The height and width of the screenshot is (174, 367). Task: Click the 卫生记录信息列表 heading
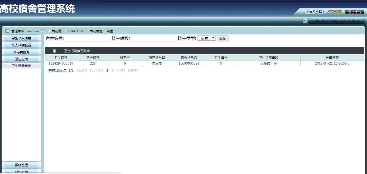(x=77, y=51)
